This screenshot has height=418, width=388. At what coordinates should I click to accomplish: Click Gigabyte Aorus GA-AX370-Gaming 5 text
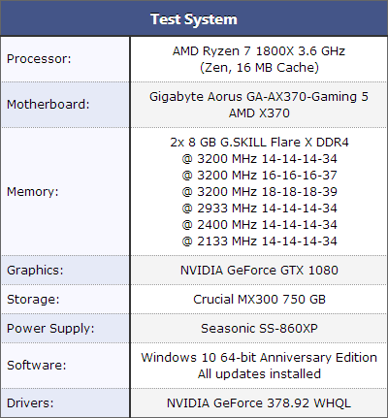(x=259, y=97)
